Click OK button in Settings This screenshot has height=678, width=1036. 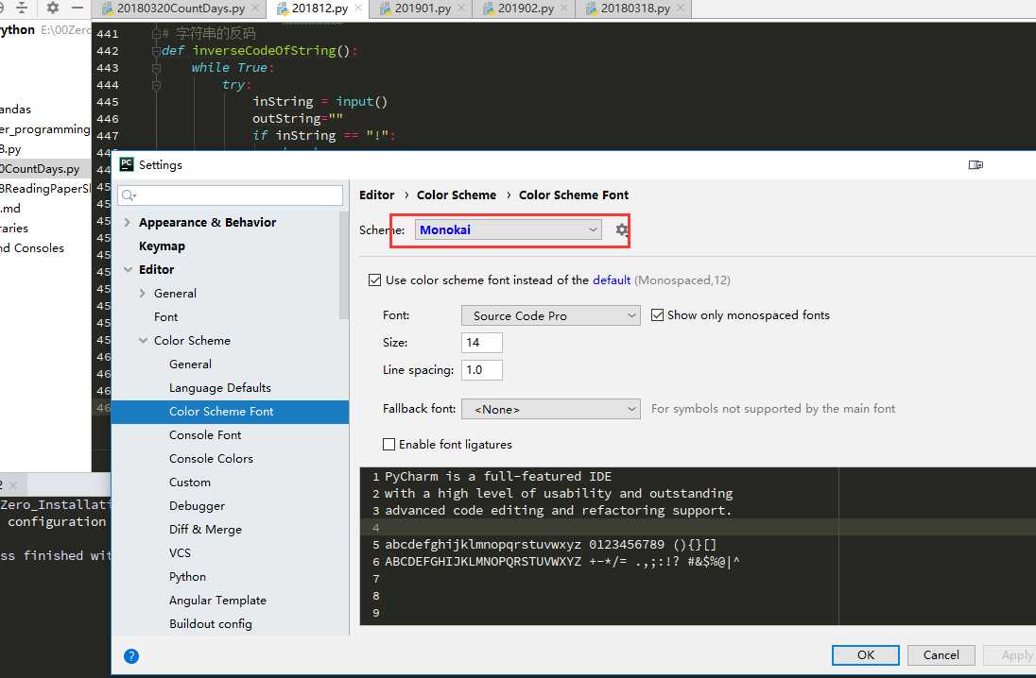(x=866, y=655)
